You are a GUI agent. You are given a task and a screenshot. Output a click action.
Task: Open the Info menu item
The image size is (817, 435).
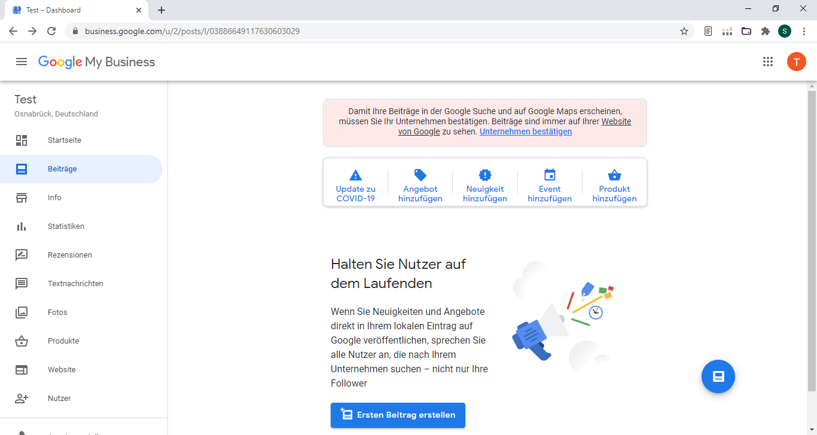(x=81, y=198)
